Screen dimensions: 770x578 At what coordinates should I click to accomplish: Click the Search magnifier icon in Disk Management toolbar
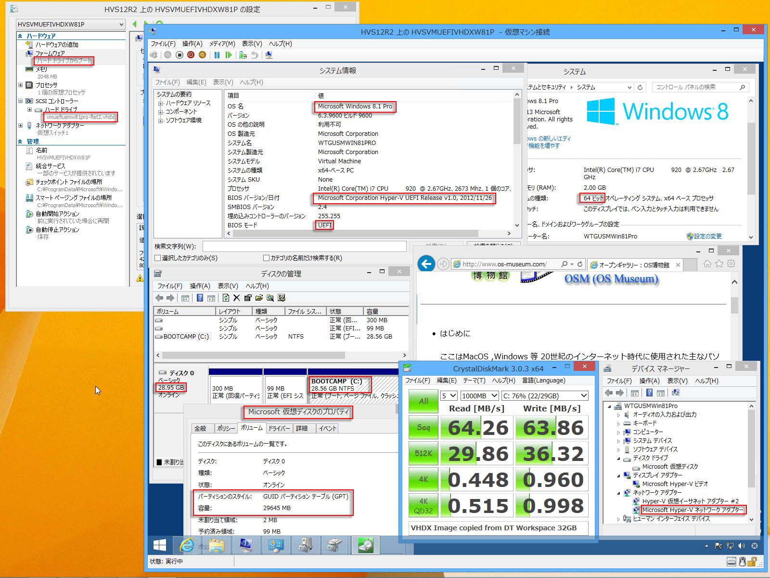[x=270, y=298]
